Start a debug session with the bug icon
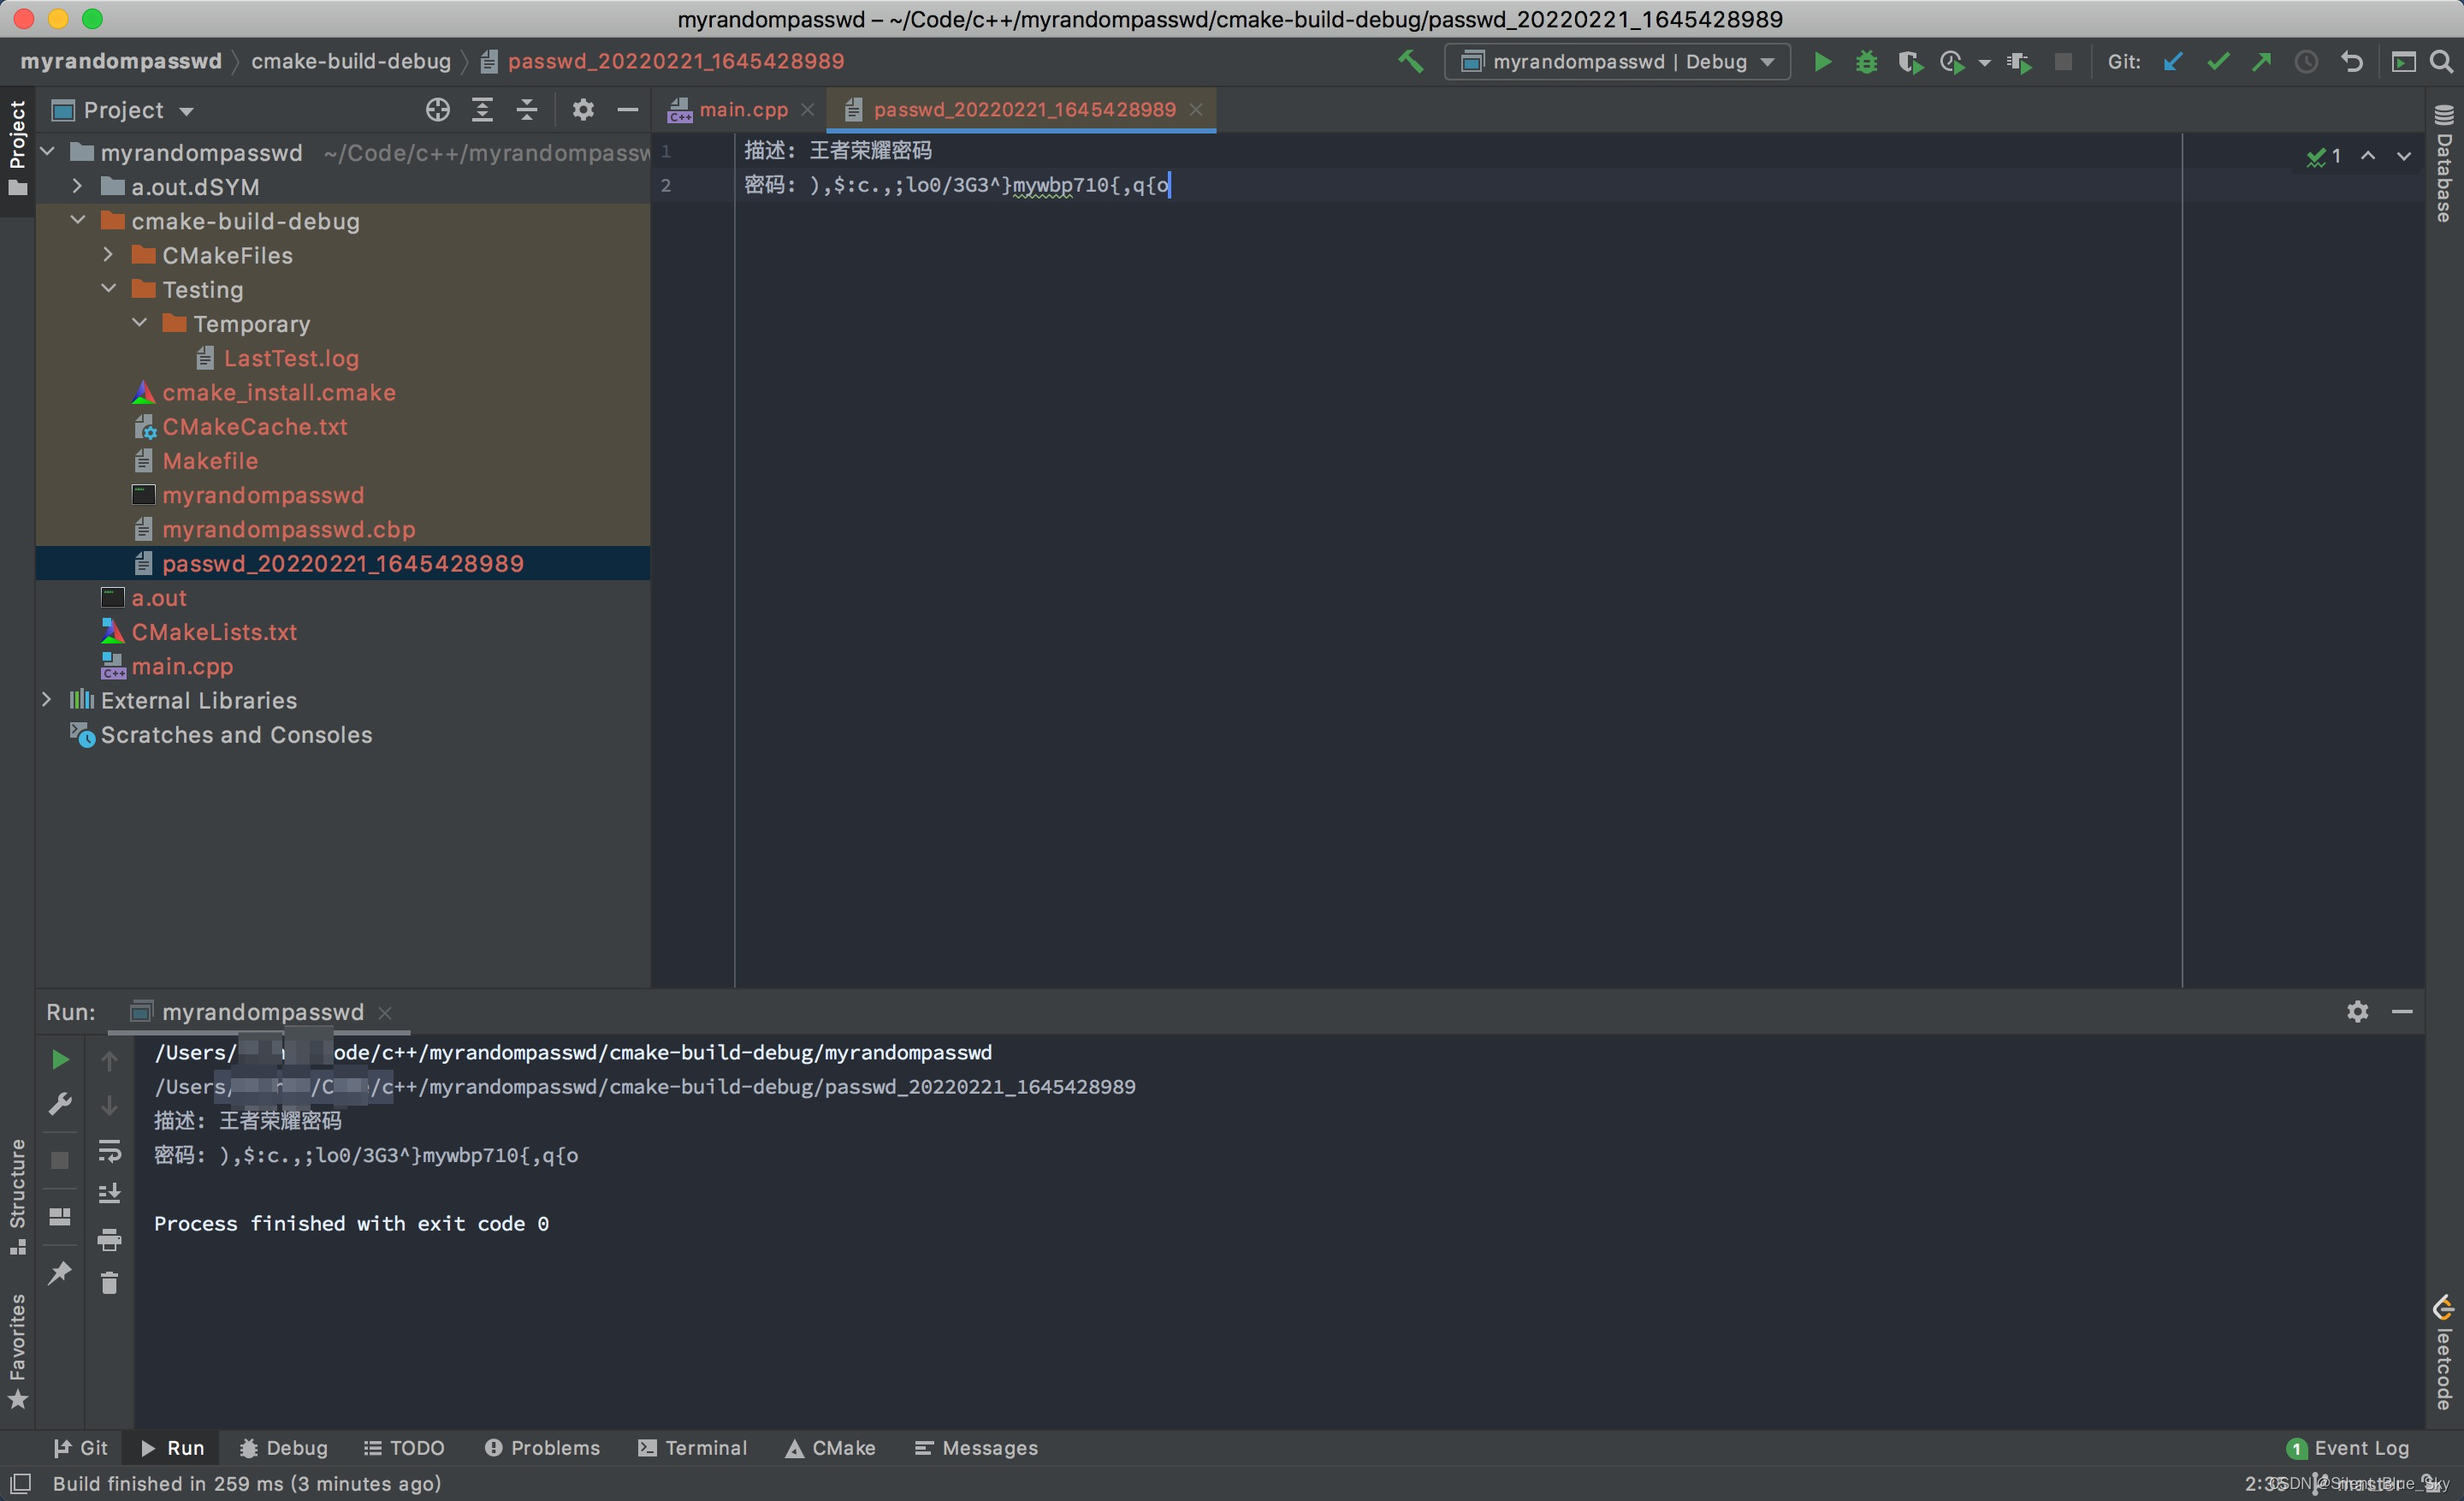 1866,62
